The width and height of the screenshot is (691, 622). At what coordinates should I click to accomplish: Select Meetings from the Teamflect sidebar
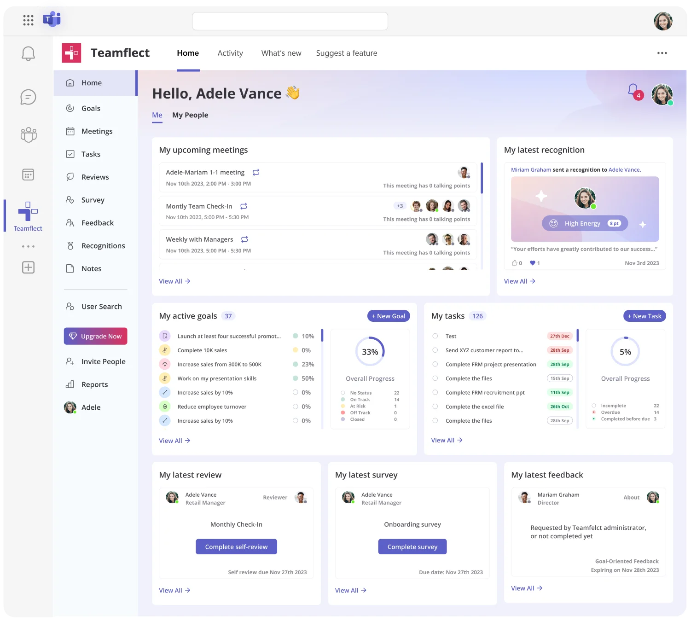click(x=97, y=131)
